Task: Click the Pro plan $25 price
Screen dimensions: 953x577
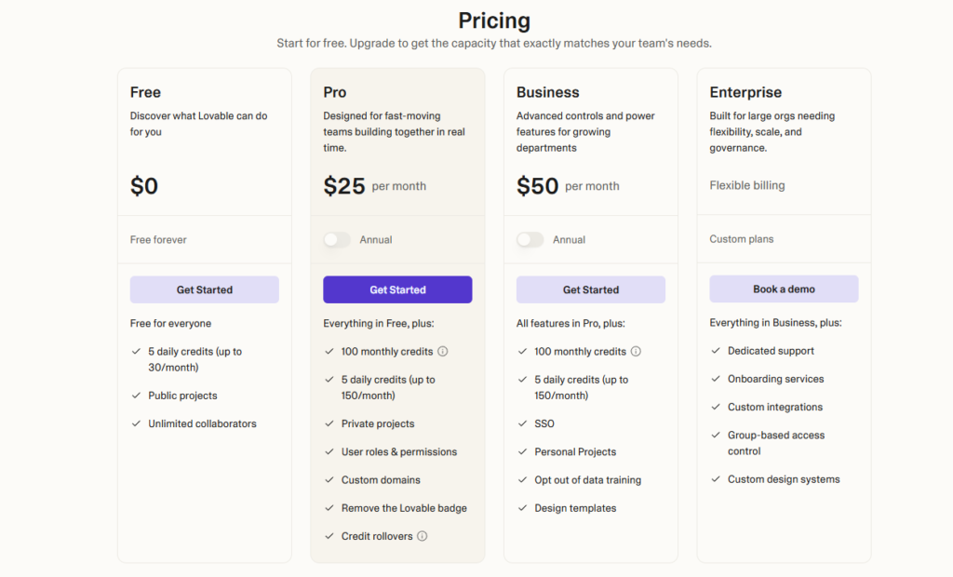Action: [344, 186]
